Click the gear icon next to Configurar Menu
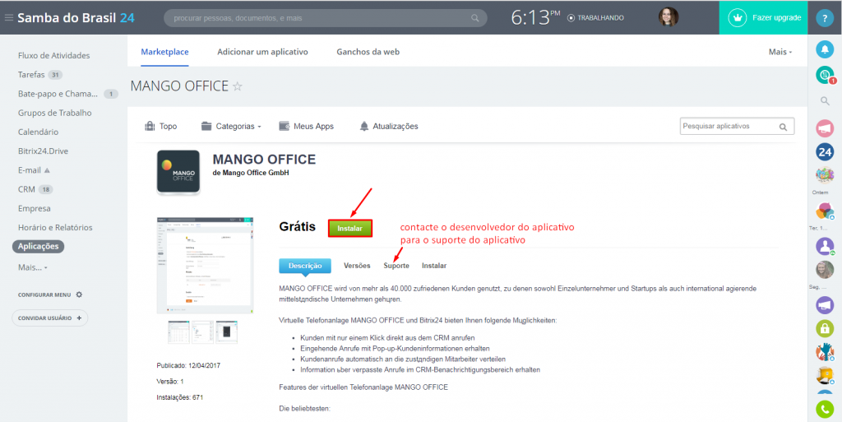 point(79,294)
